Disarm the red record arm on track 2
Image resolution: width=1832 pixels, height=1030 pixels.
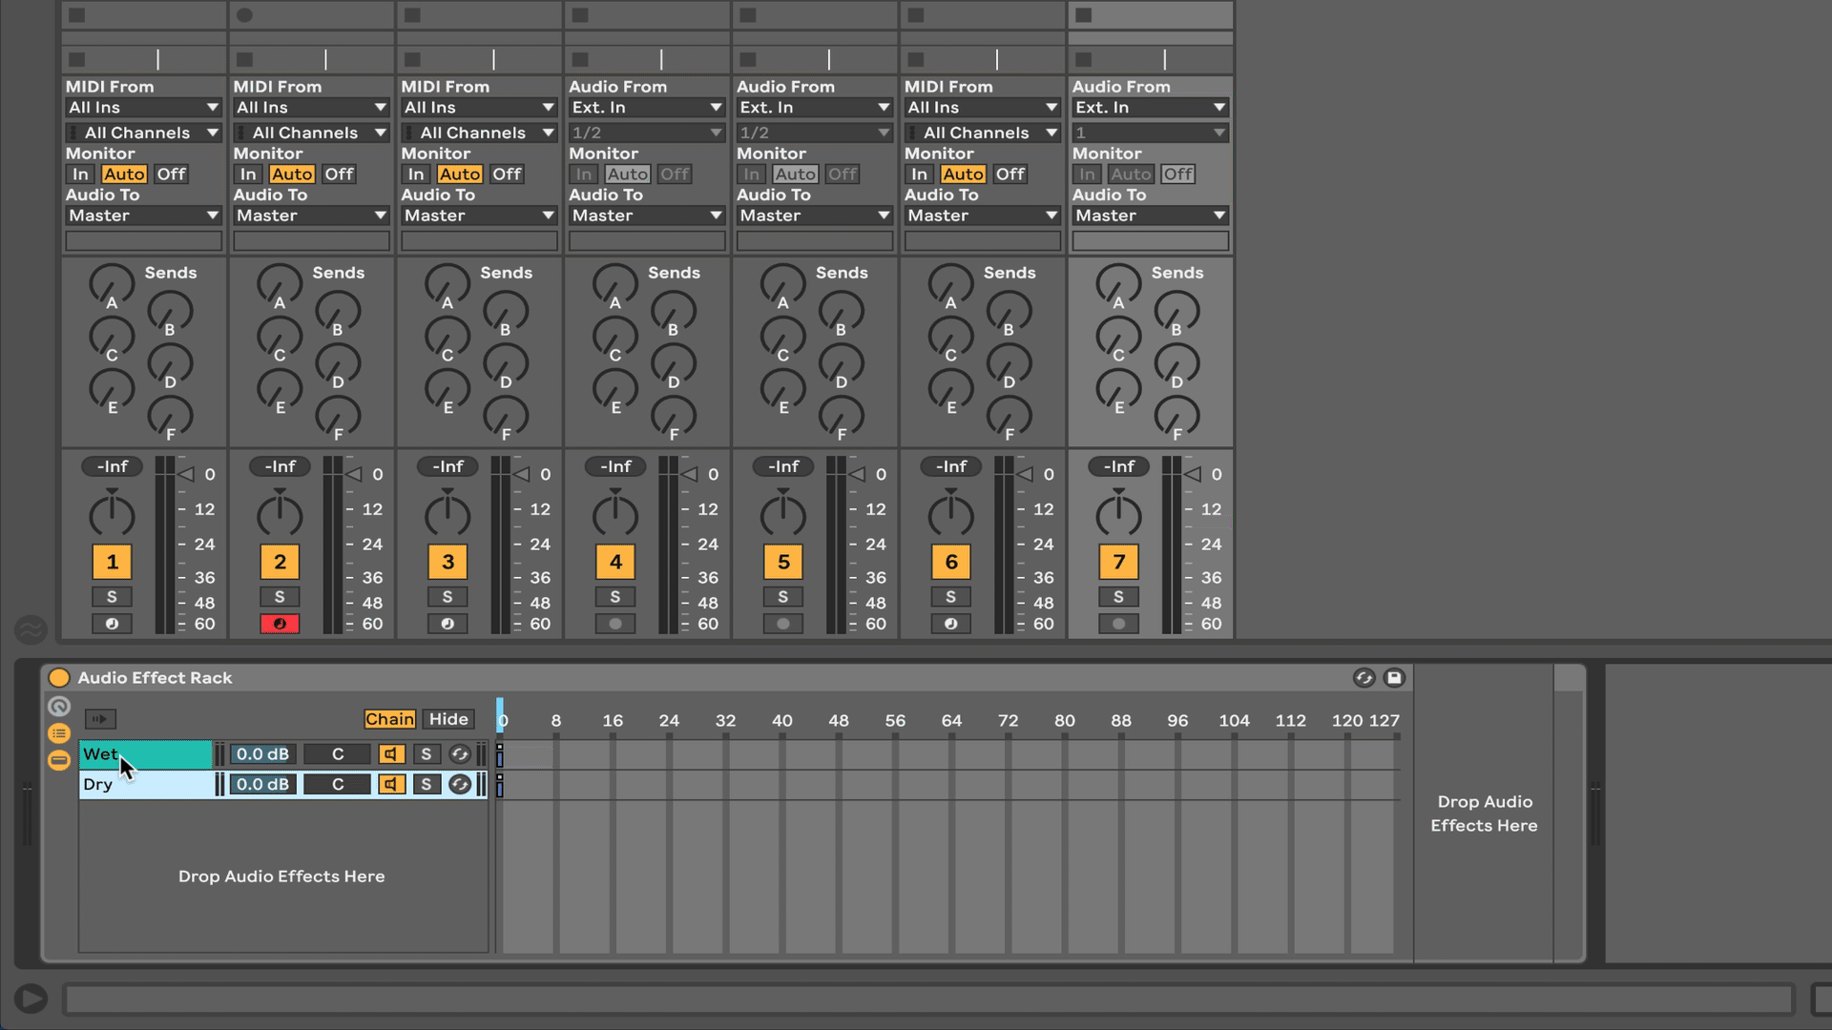[x=280, y=624]
